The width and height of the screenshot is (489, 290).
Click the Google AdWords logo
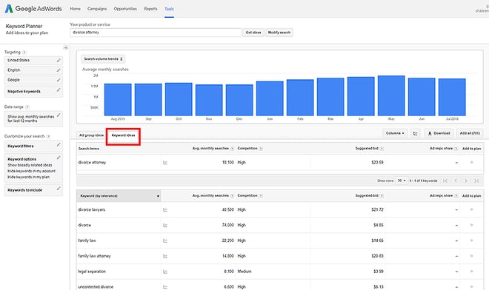tap(33, 9)
